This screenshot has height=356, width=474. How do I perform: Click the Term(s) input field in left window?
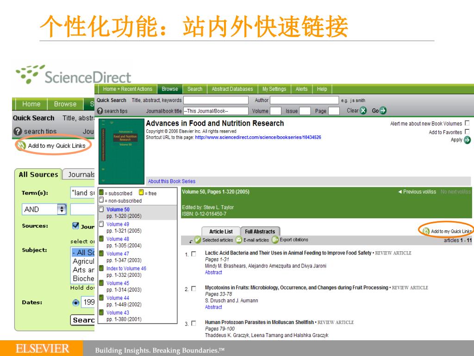click(x=82, y=193)
